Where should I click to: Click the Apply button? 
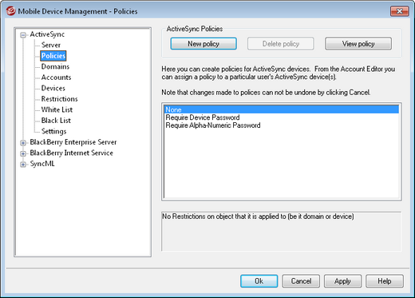342,281
